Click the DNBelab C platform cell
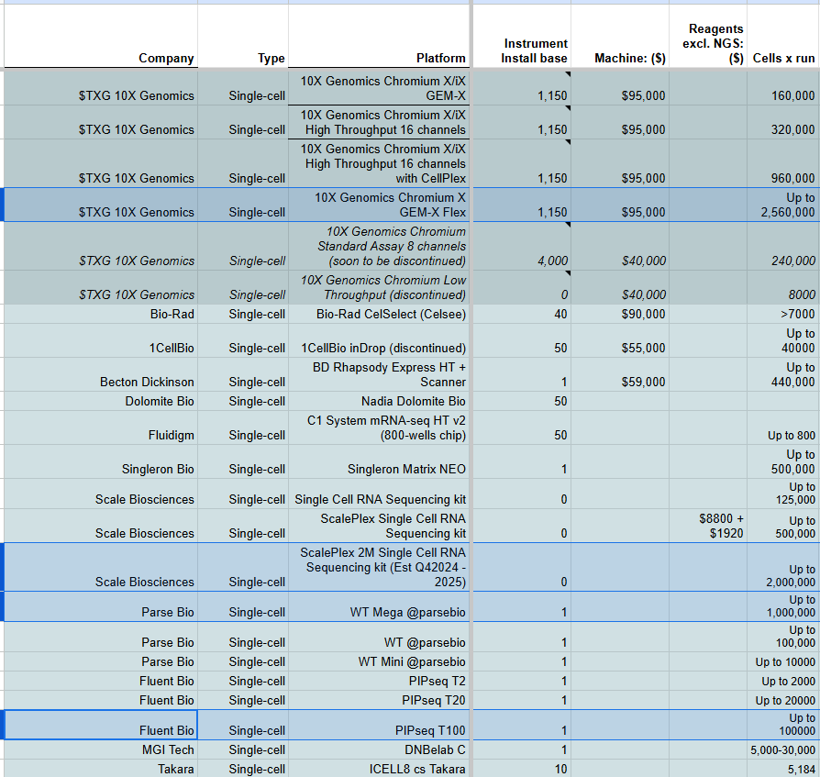Image resolution: width=820 pixels, height=777 pixels. 379,749
